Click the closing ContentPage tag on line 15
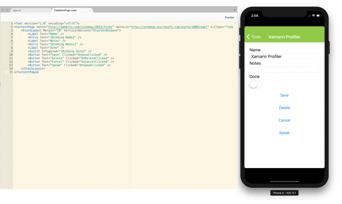This screenshot has height=204, width=342. [26, 72]
